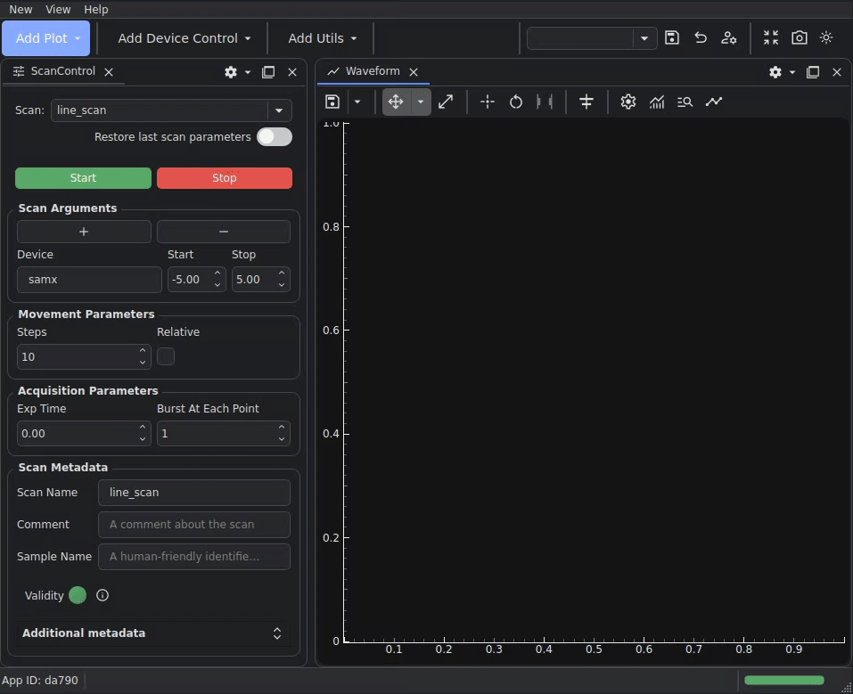Open the user settings manage icon
The width and height of the screenshot is (853, 694).
tap(728, 37)
